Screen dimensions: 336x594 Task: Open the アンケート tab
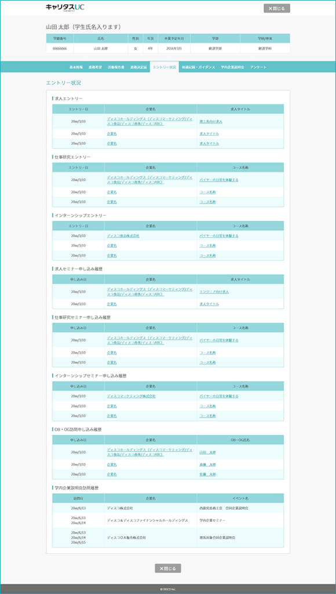258,67
